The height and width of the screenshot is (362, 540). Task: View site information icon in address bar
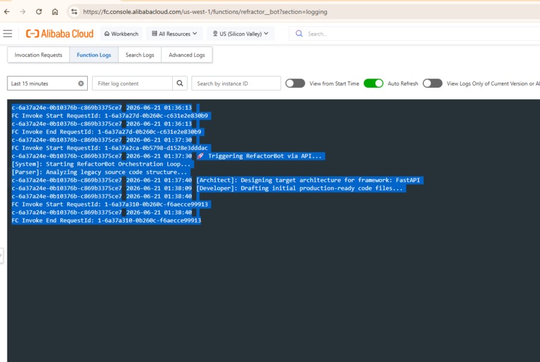[74, 11]
